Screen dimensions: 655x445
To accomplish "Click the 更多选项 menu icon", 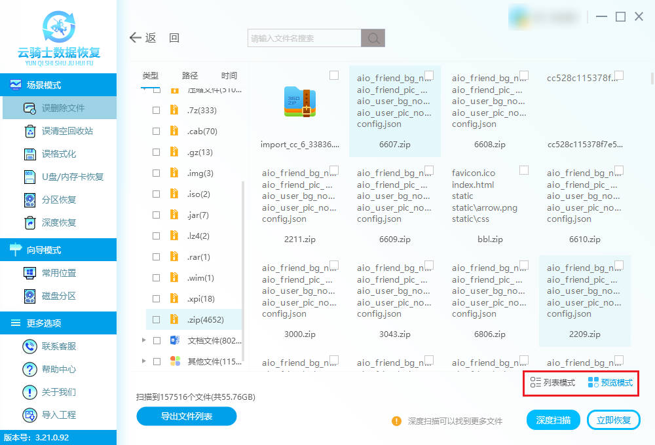I will (16, 323).
